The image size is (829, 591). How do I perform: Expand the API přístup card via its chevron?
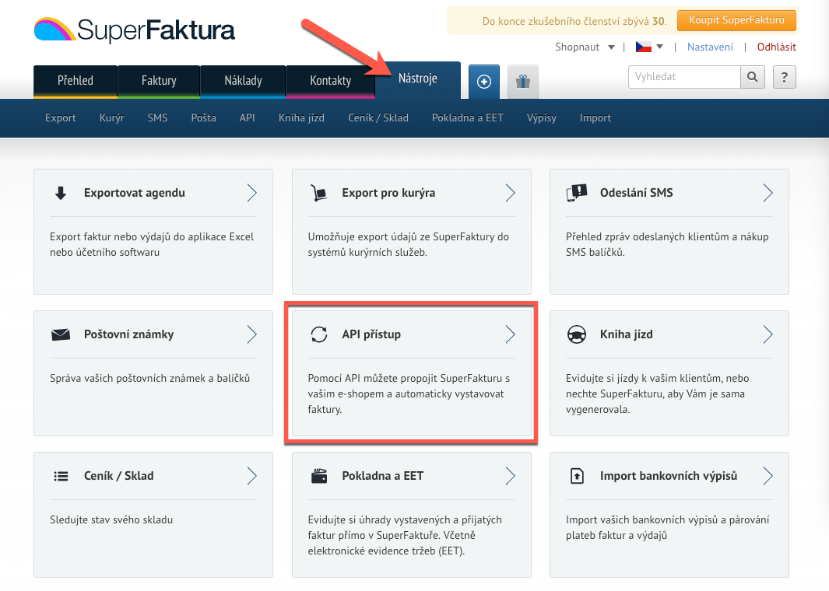click(511, 334)
